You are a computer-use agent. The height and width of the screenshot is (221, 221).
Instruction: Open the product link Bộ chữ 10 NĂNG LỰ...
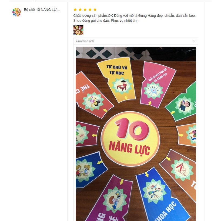pos(42,9)
